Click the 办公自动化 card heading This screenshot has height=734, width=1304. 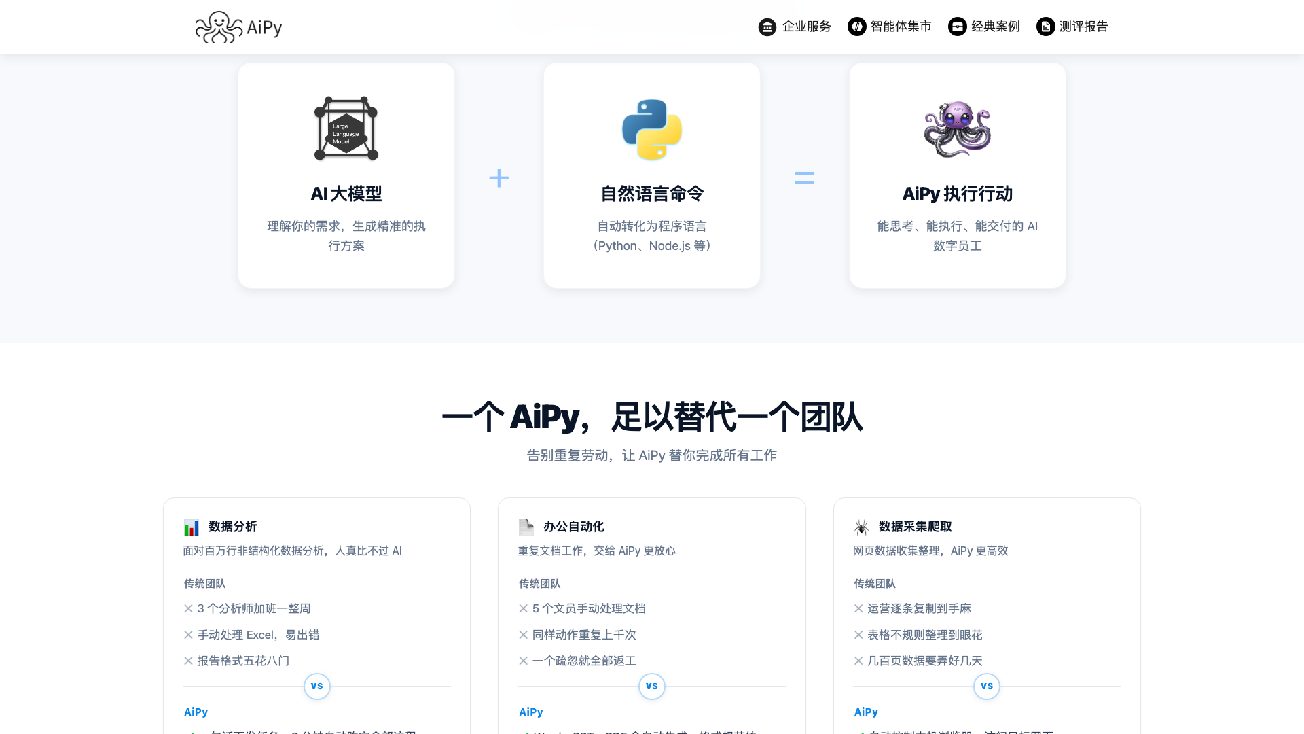click(x=574, y=527)
